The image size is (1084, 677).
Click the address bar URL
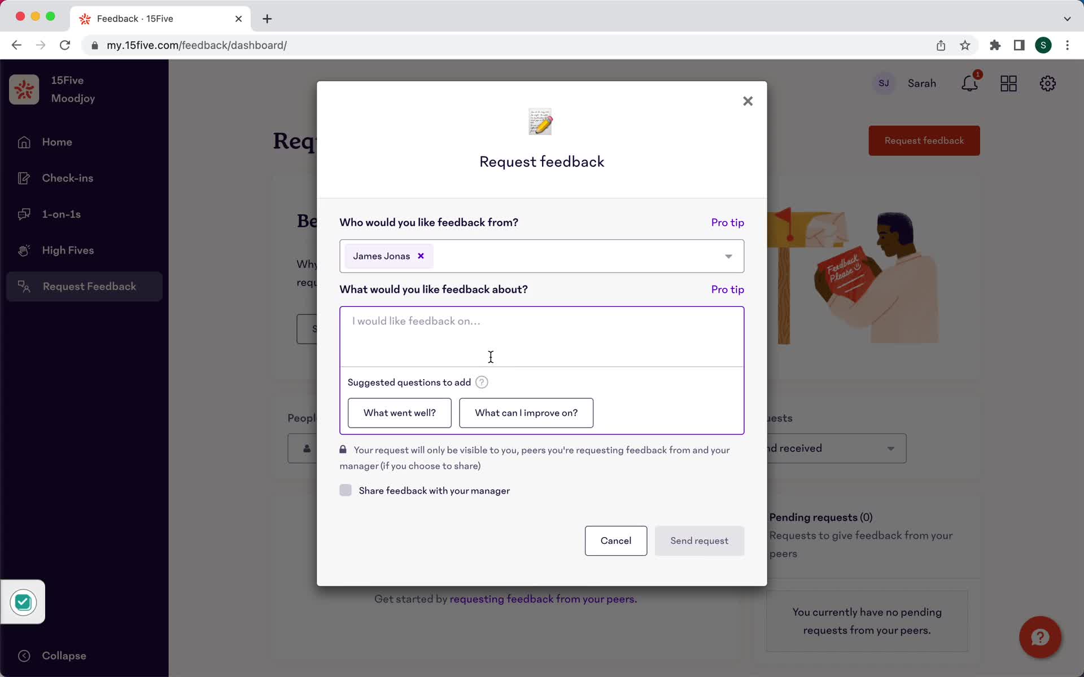196,45
